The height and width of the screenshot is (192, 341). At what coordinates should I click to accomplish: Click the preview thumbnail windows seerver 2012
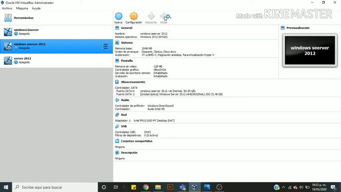(310, 50)
